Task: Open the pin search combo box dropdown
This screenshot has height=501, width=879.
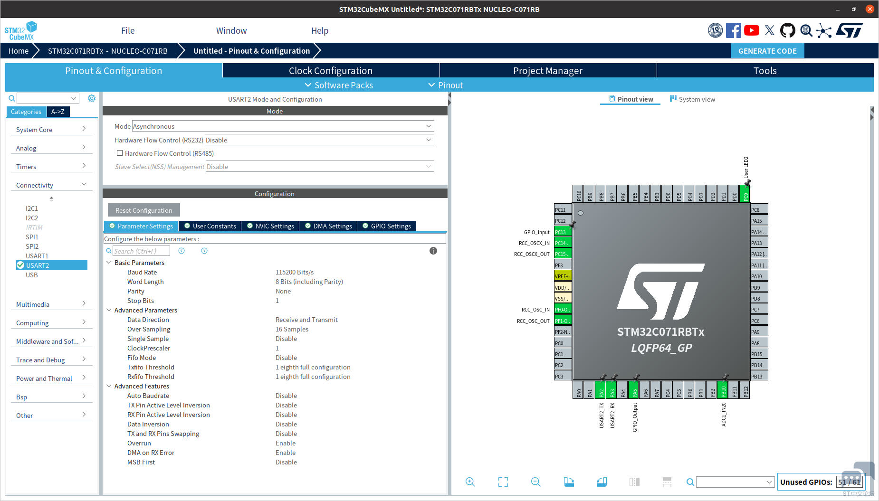Action: [x=769, y=482]
